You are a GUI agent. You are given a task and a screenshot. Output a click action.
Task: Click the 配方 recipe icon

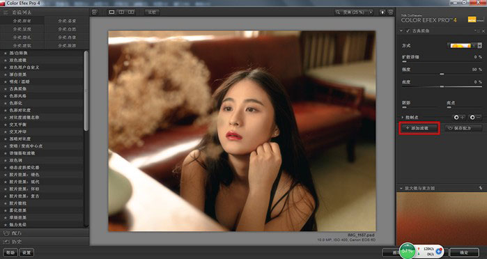click(x=6, y=233)
